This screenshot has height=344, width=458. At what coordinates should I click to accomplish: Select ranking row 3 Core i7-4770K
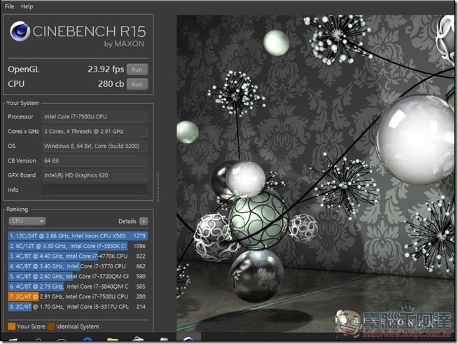(78, 256)
